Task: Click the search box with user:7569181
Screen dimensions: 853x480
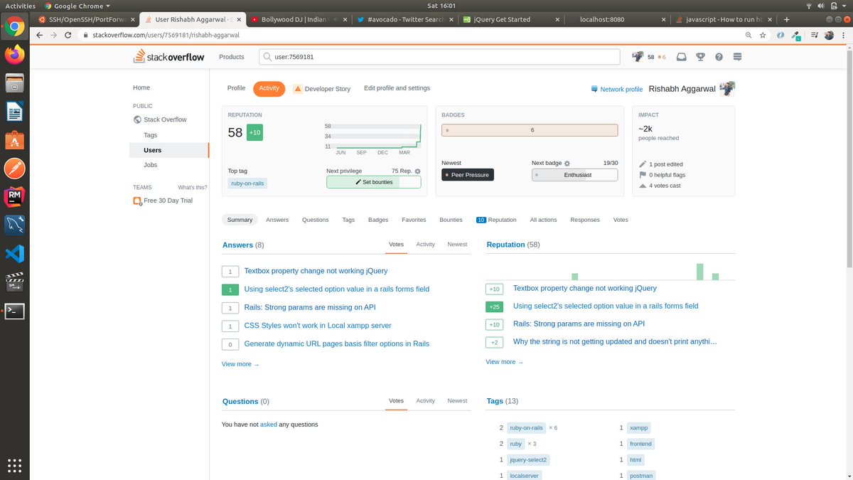Action: (x=441, y=57)
